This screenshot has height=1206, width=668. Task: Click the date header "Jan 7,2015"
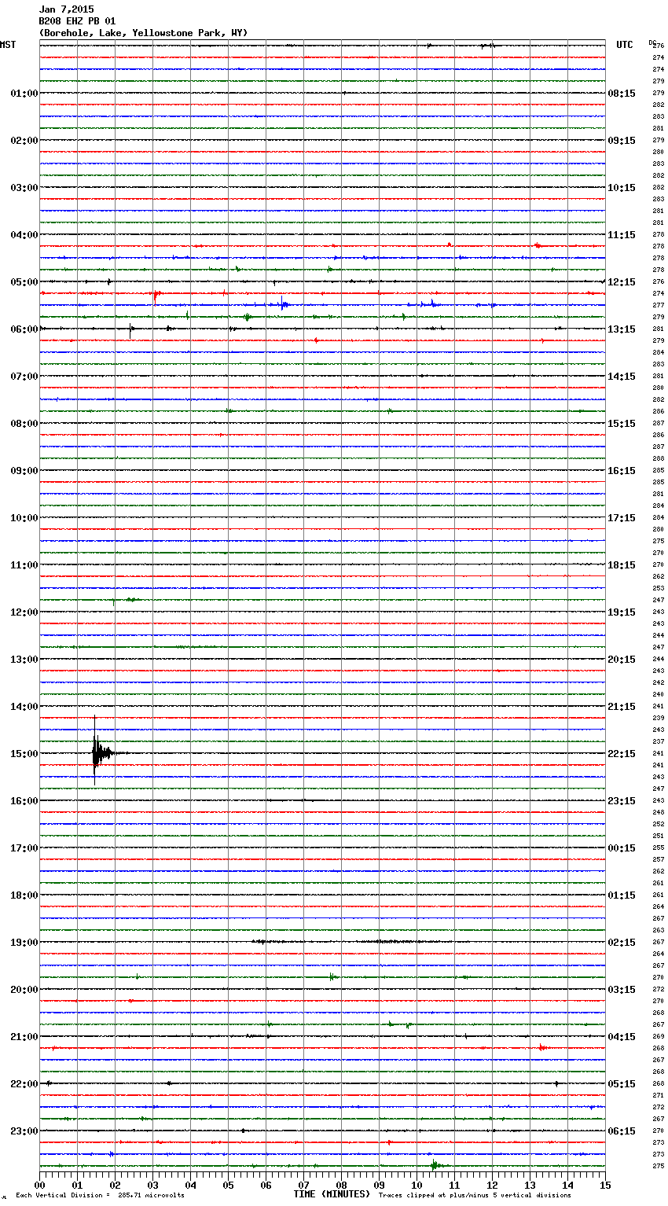click(x=66, y=9)
